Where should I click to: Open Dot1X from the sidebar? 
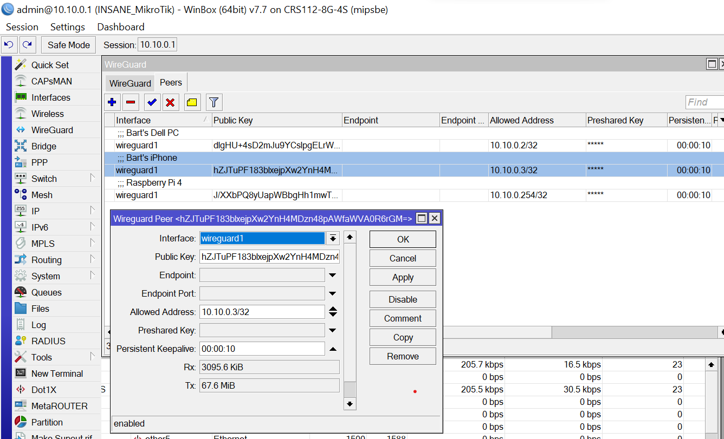click(x=44, y=390)
